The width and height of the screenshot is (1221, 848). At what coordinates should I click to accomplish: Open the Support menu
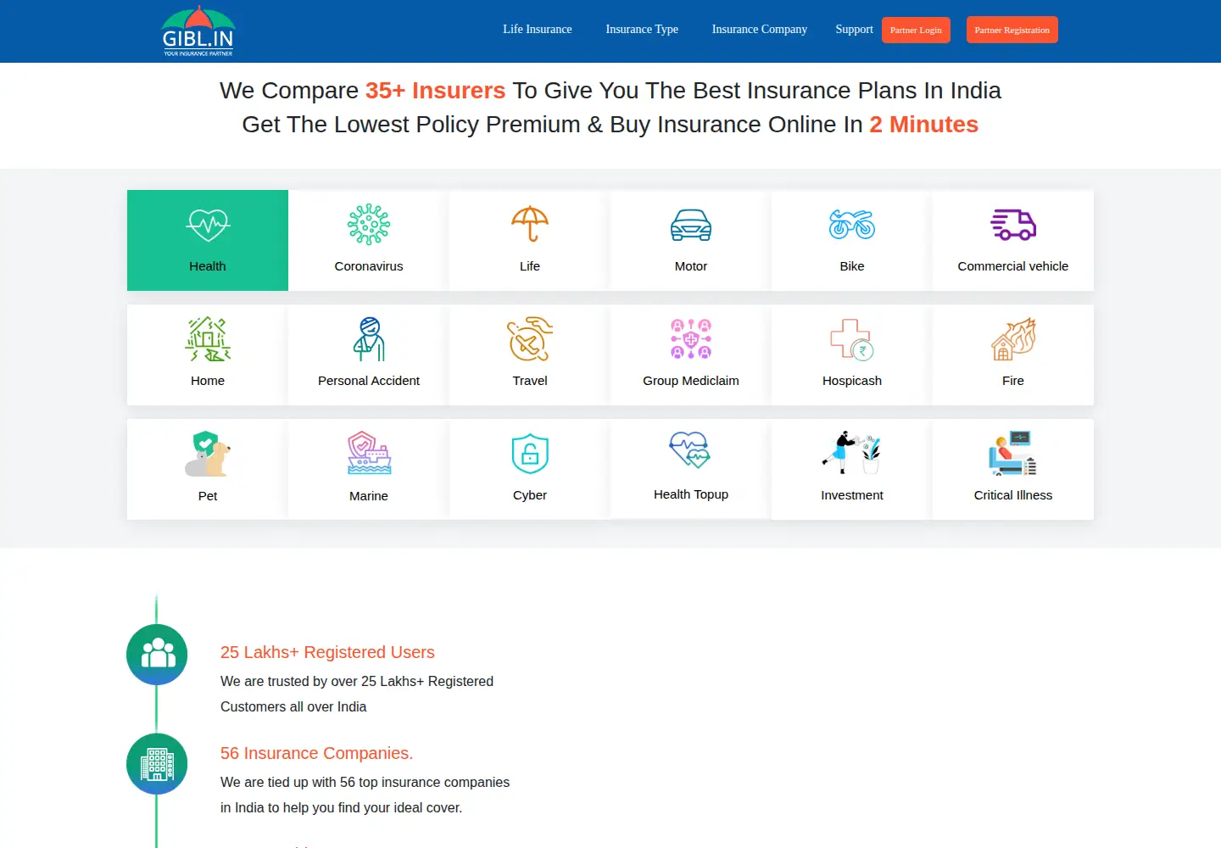tap(854, 30)
